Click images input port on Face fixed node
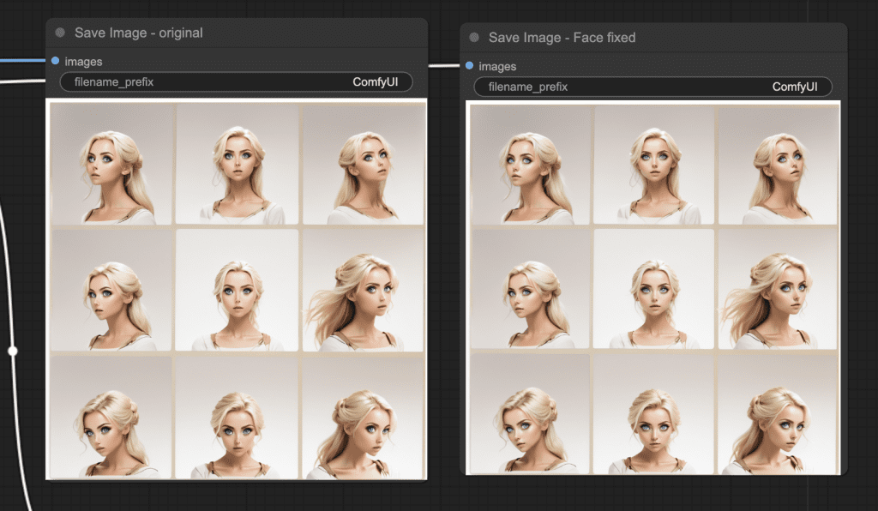This screenshot has width=878, height=511. (469, 65)
